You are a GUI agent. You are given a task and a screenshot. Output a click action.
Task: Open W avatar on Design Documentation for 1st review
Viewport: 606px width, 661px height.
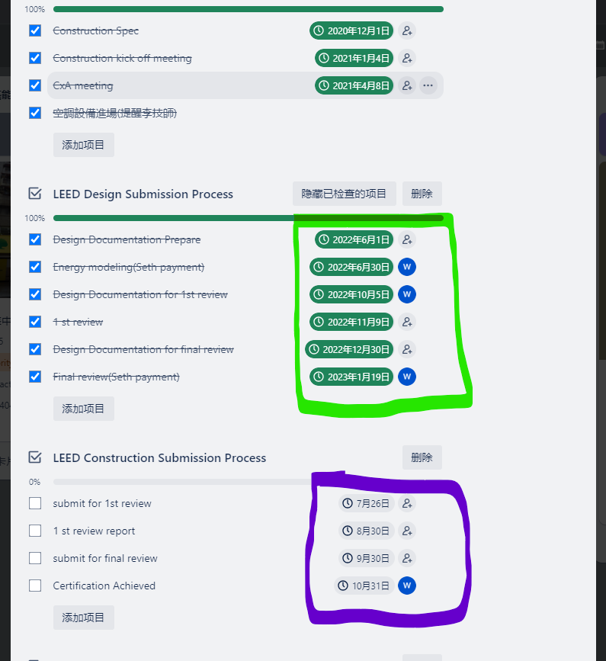click(407, 294)
